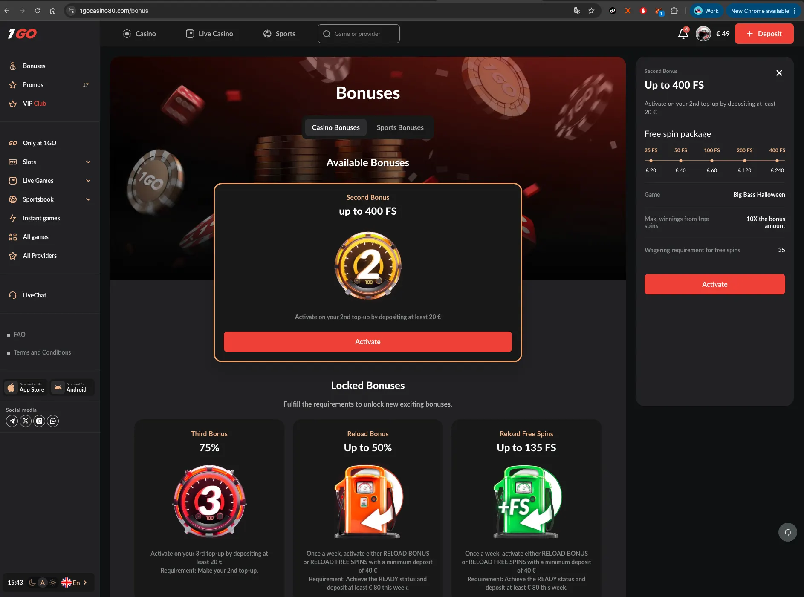Click the Google Translate icon in address bar
Viewport: 804px width, 597px height.
click(577, 11)
